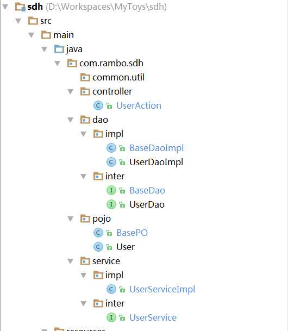
Task: Select the inter package under service
Action: (115, 303)
